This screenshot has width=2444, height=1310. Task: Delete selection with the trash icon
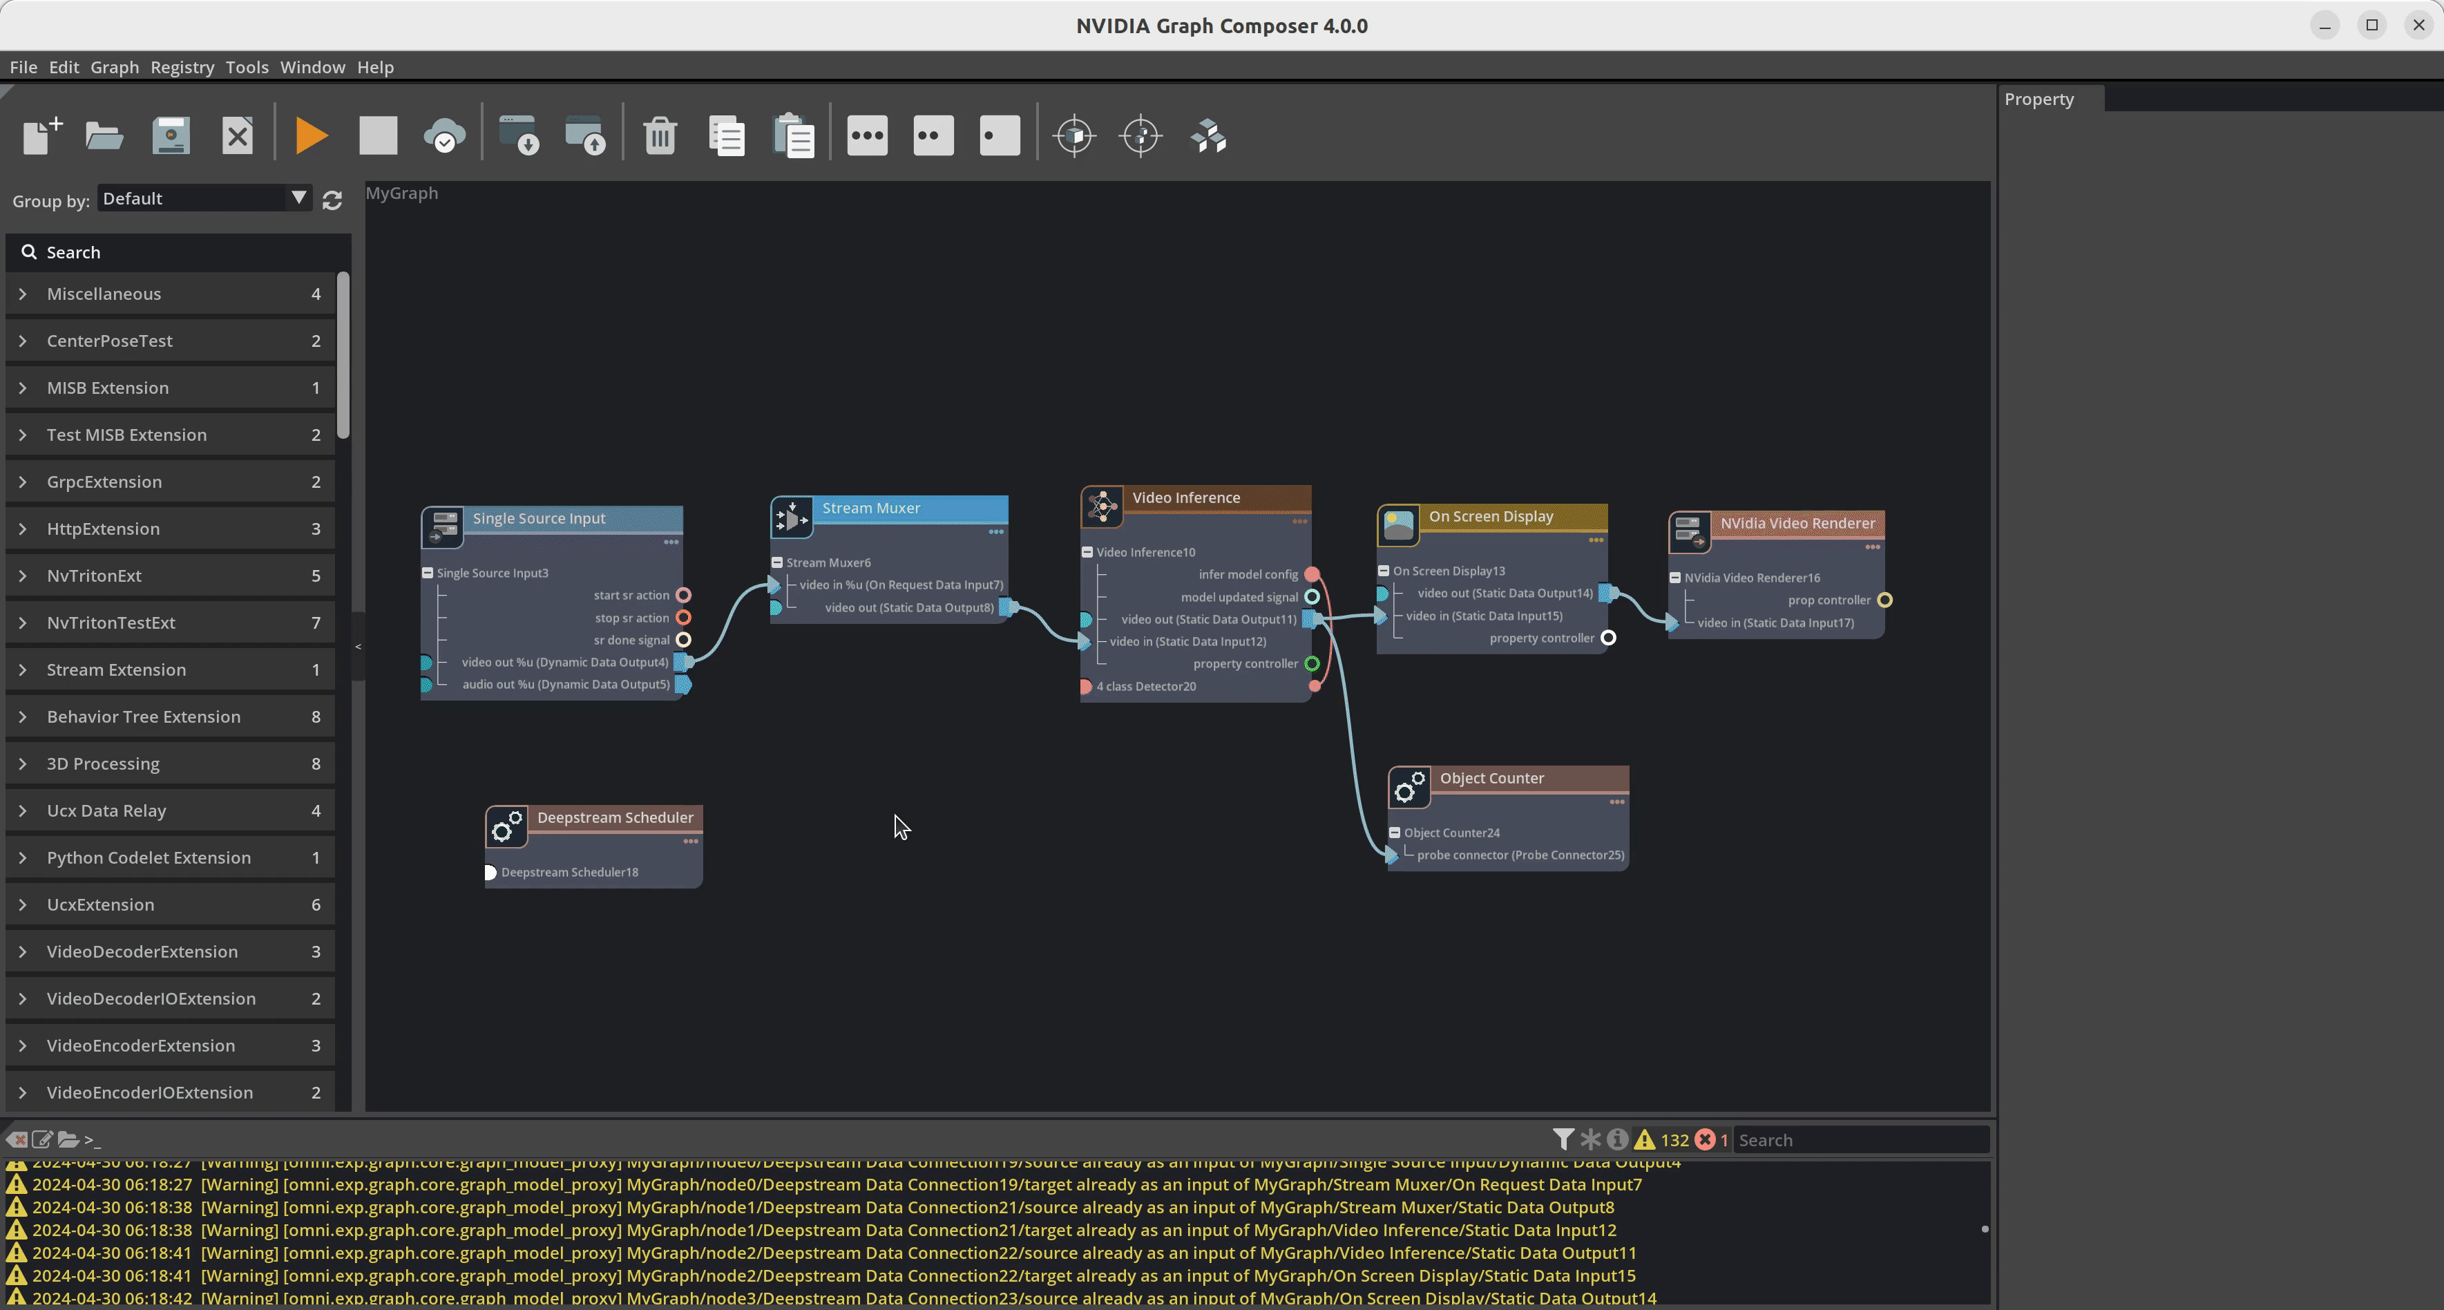[x=660, y=135]
